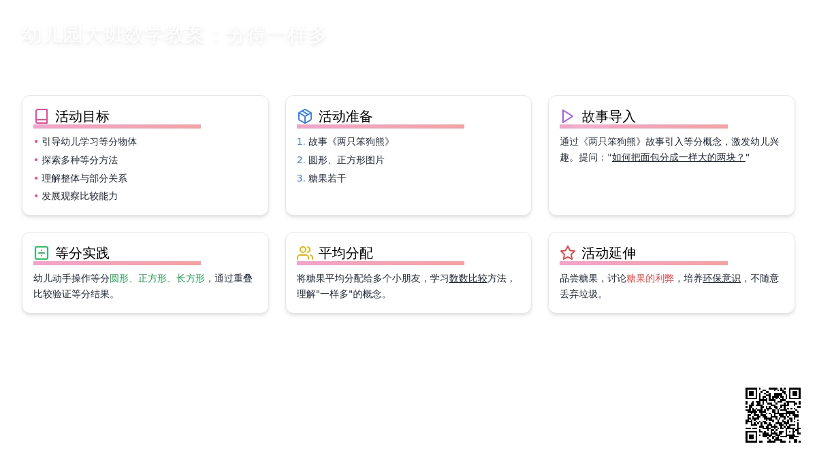This screenshot has width=817, height=459.
Task: Click the bullet dot before 引导幼儿学习等分物体
Action: 37,141
